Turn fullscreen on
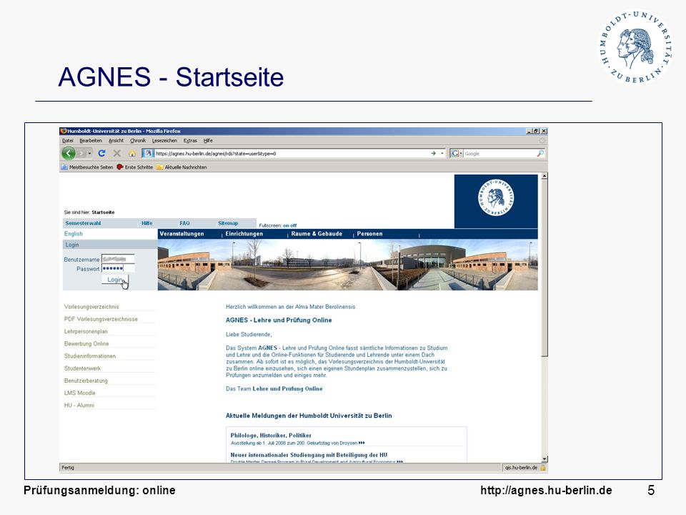The height and width of the screenshot is (515, 686). (286, 225)
